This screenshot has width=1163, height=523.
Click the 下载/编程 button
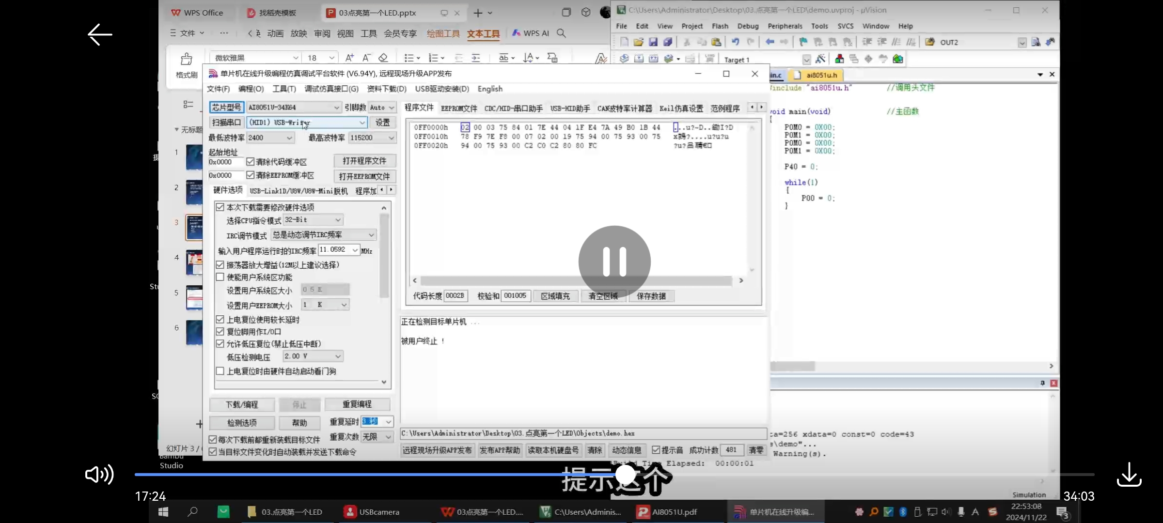click(242, 404)
